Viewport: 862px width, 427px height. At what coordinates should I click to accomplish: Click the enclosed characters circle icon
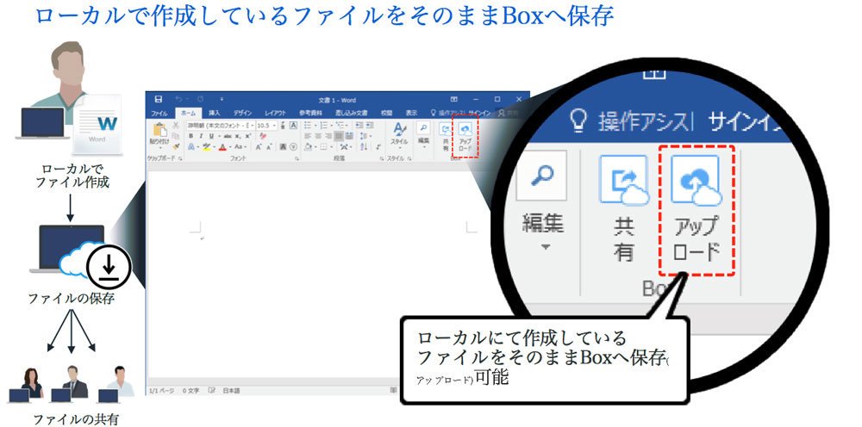pos(294,147)
